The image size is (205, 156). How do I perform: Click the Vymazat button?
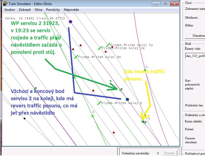coord(169,153)
